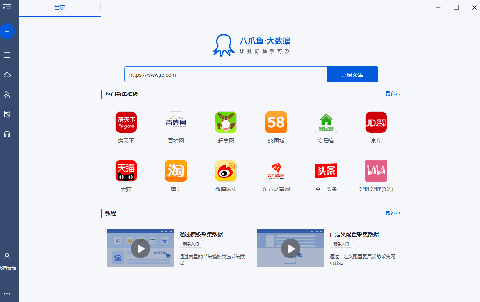Screen dimensions: 480x302
Task: Open the 东方财富网 template icon
Action: (276, 171)
